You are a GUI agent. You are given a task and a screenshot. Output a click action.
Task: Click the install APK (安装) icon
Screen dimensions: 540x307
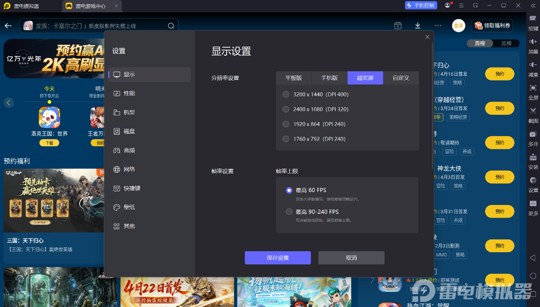[x=533, y=157]
